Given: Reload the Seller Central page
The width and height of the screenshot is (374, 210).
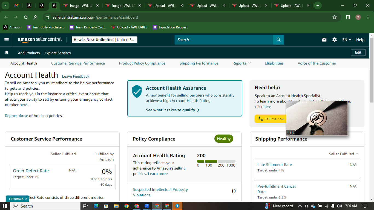Looking at the screenshot, I should point(26,17).
